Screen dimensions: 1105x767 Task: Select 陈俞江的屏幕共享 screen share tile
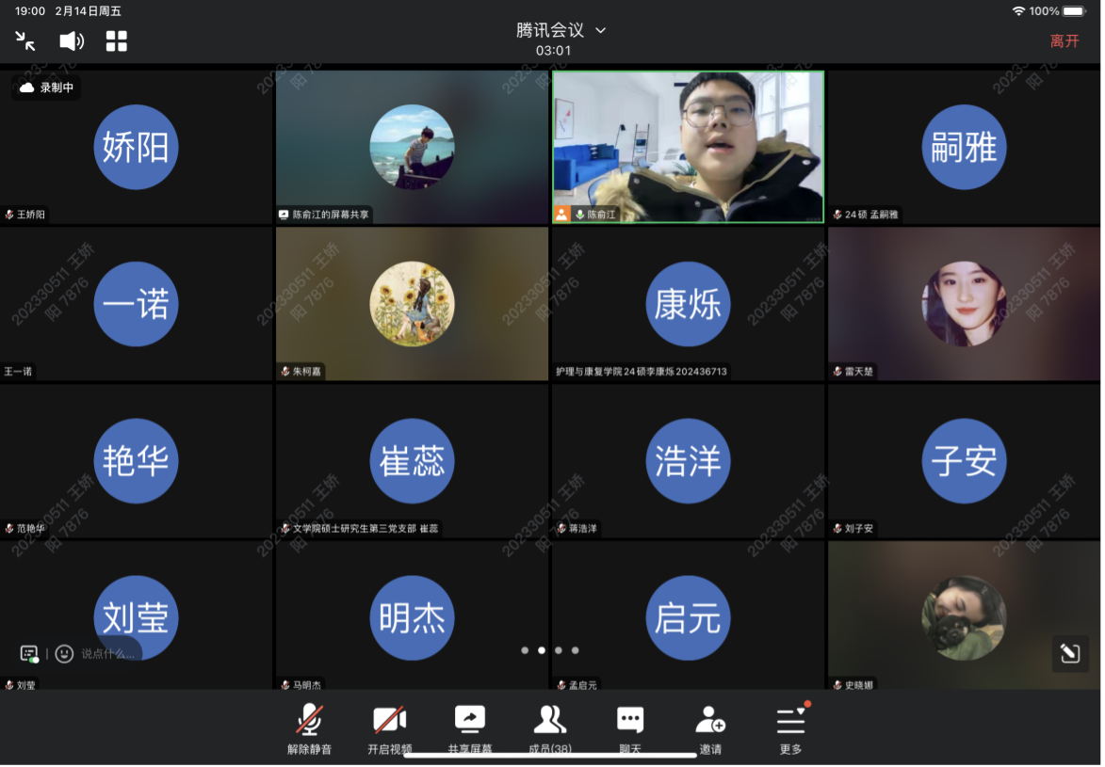[x=412, y=147]
